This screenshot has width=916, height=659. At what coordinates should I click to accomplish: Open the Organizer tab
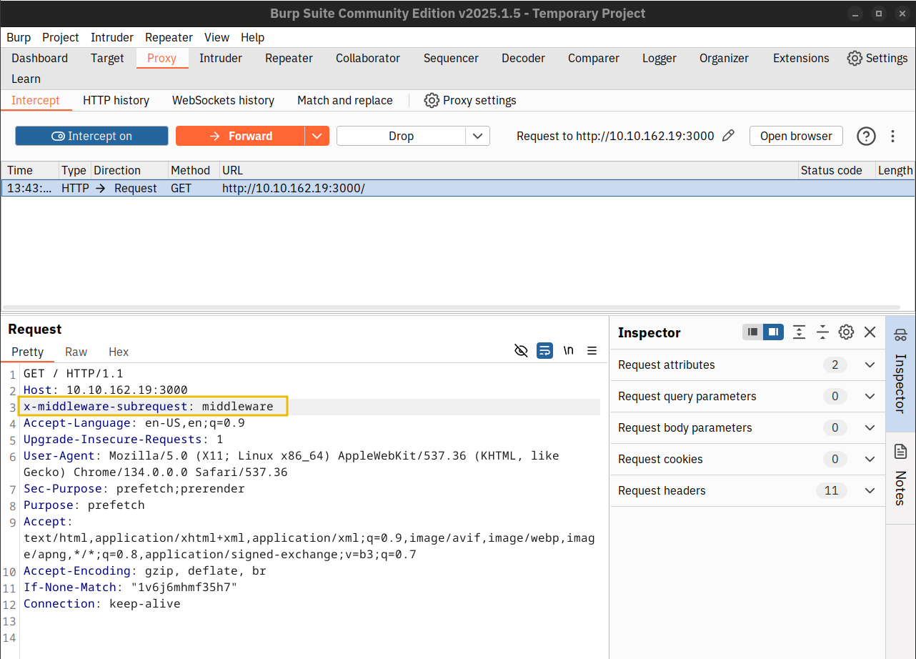click(x=724, y=58)
